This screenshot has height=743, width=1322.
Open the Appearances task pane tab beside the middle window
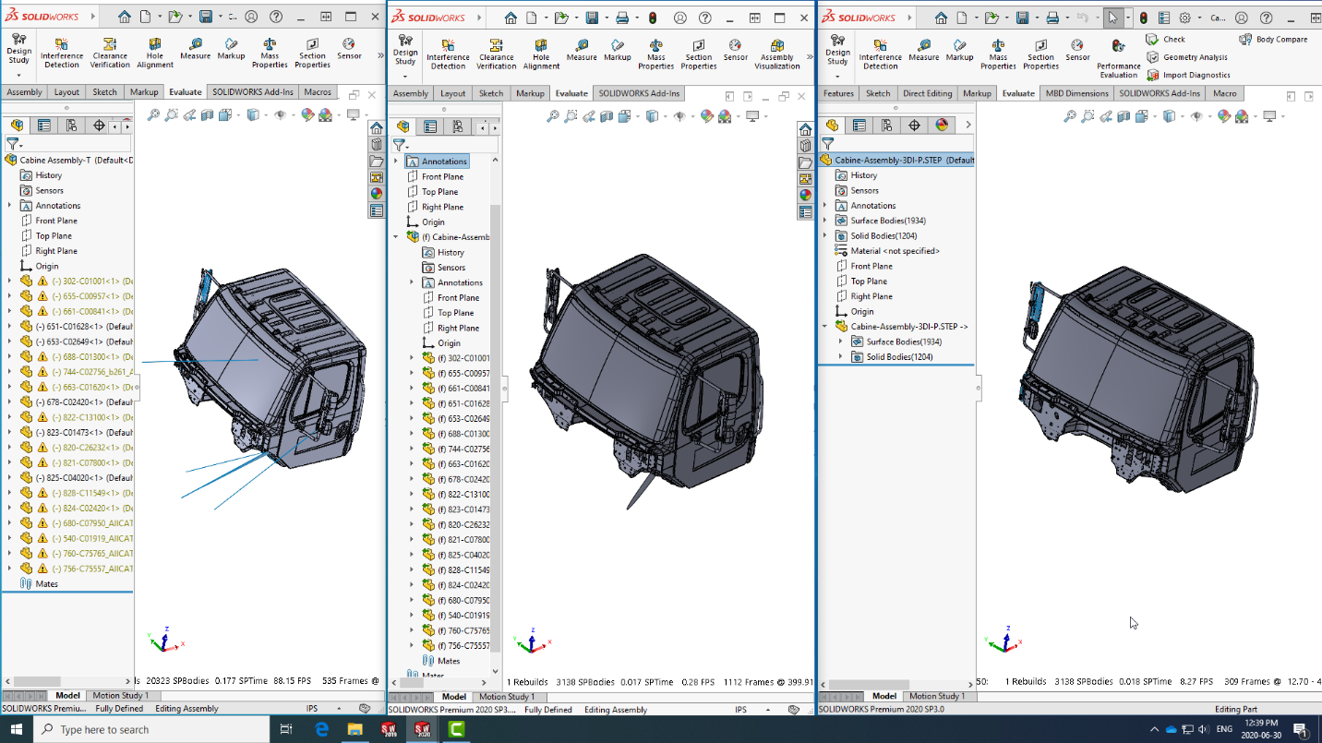pos(805,195)
